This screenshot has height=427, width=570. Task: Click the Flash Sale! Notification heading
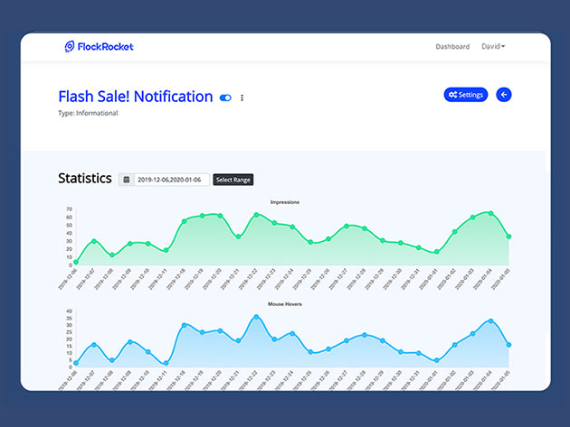click(x=136, y=97)
